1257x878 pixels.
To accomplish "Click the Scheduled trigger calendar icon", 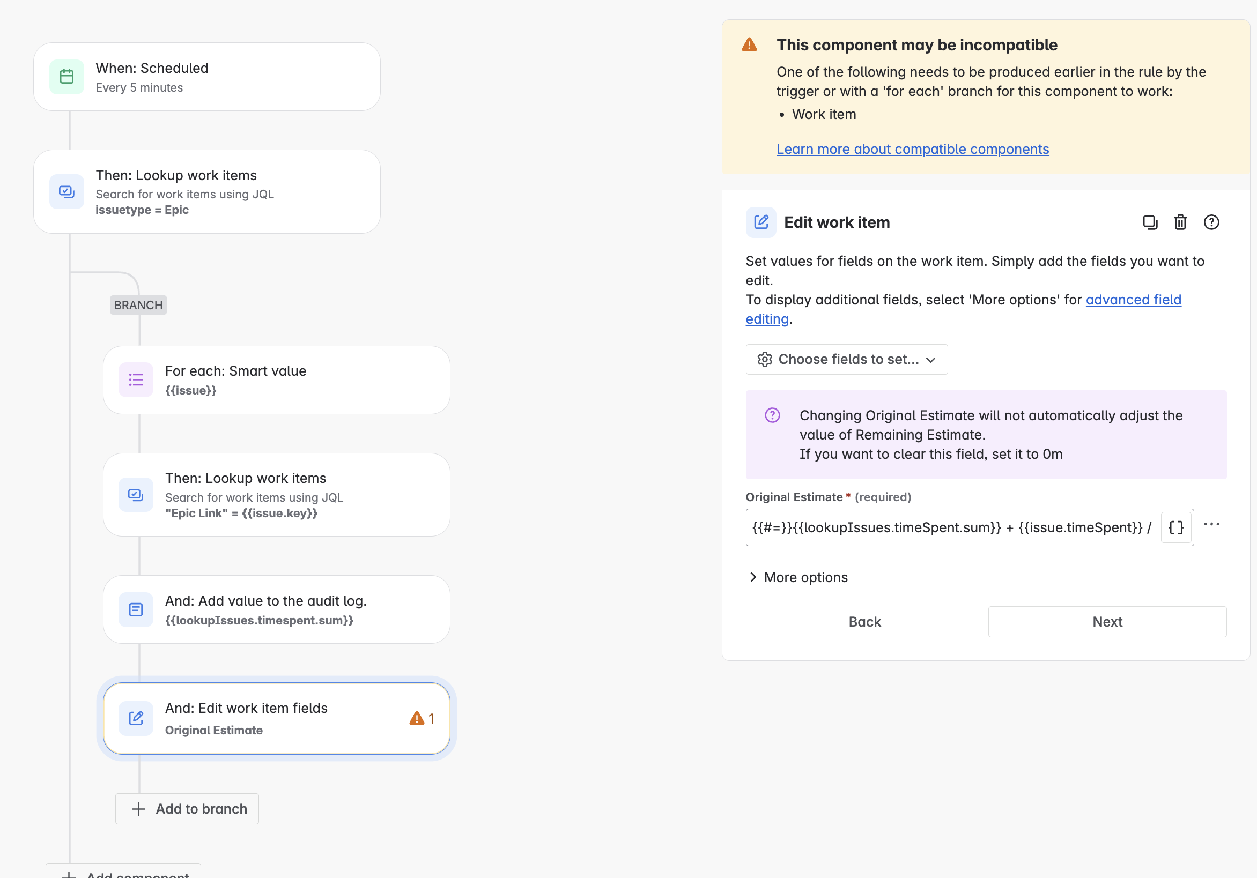I will point(67,77).
